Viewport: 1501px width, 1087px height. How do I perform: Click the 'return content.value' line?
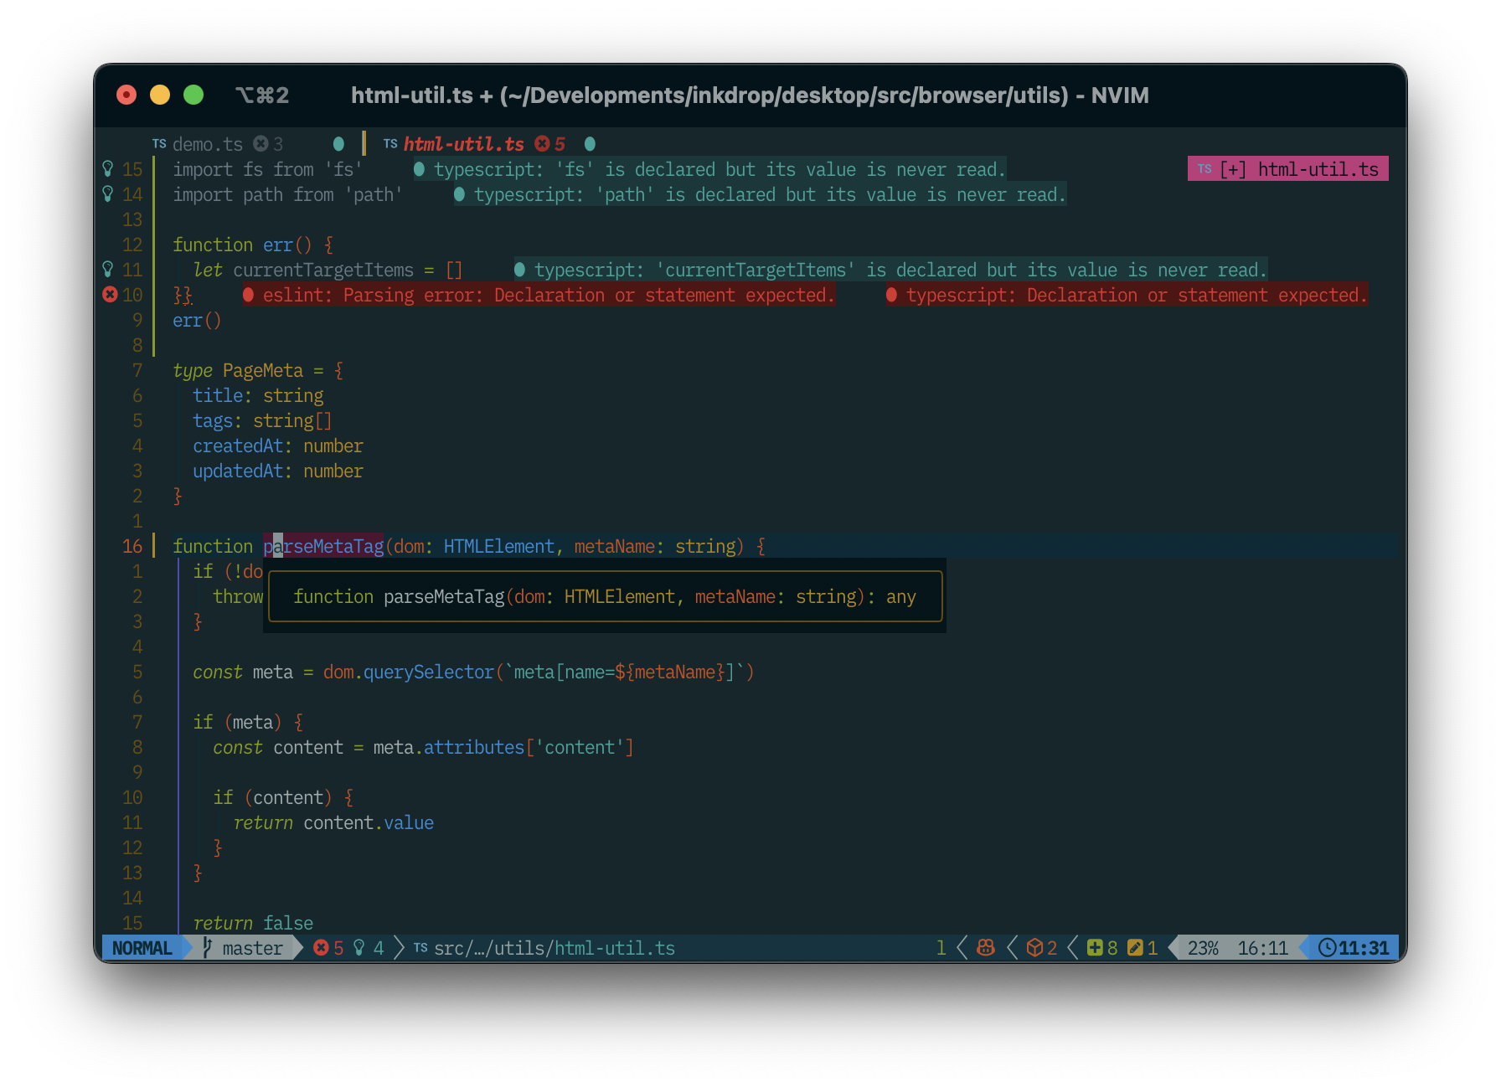coord(333,822)
